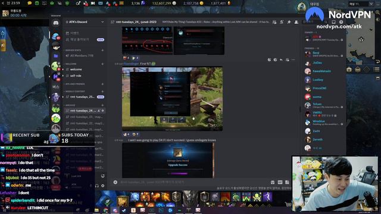Open KawaiWatashi member profile
Screen dimensions: 381x214
pos(324,71)
